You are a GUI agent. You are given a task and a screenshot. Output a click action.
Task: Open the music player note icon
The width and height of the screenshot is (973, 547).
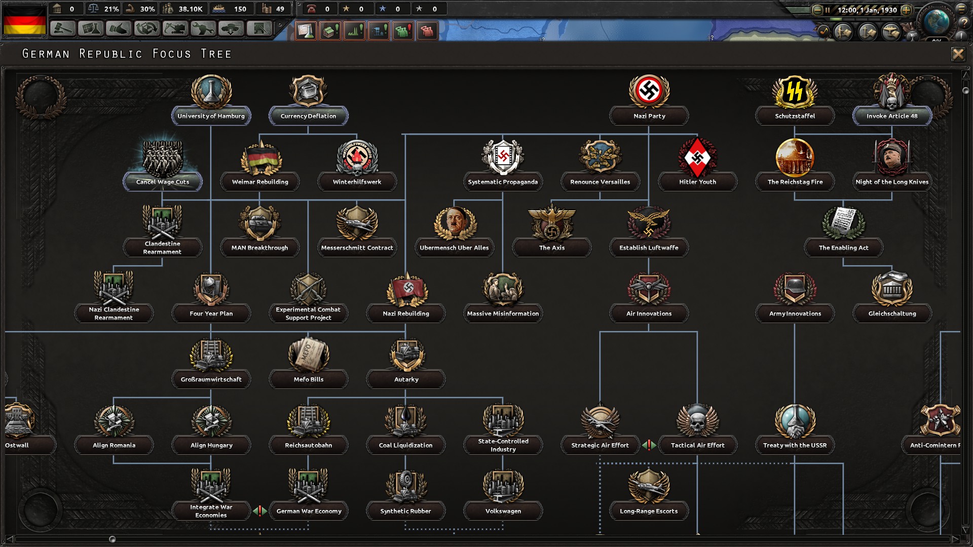tap(824, 31)
